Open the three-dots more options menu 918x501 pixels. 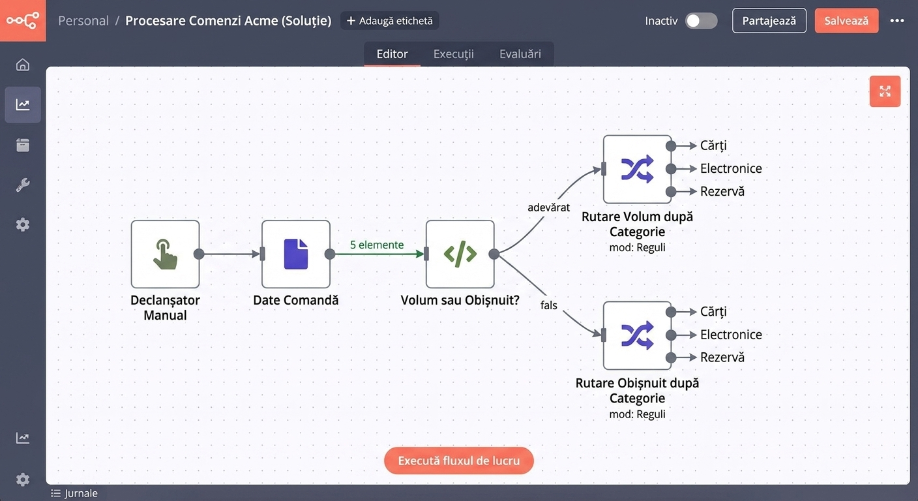click(x=897, y=21)
